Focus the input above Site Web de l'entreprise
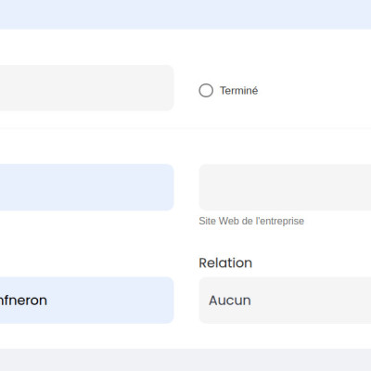 coord(285,187)
